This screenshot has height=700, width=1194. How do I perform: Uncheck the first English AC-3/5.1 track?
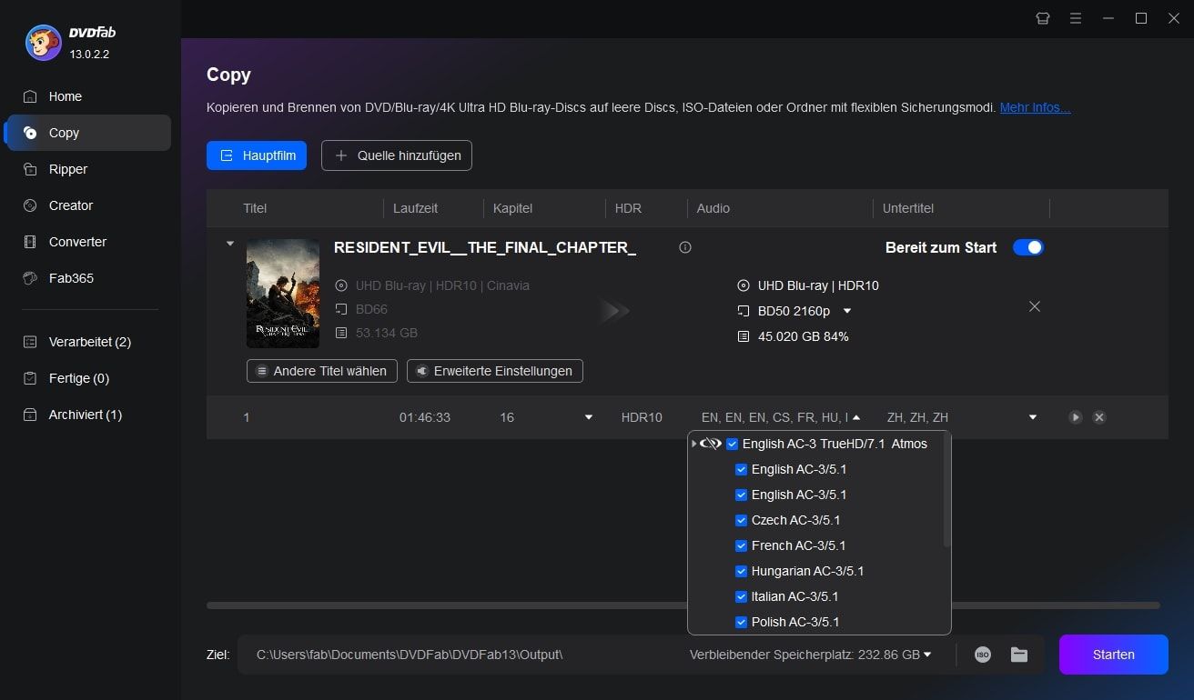tap(741, 469)
